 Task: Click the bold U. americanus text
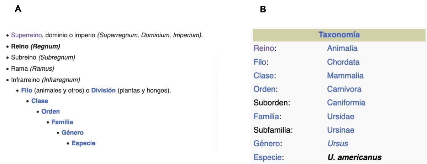coord(354,157)
